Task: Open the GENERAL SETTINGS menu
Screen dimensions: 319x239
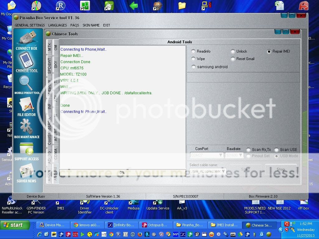Action: pos(30,25)
